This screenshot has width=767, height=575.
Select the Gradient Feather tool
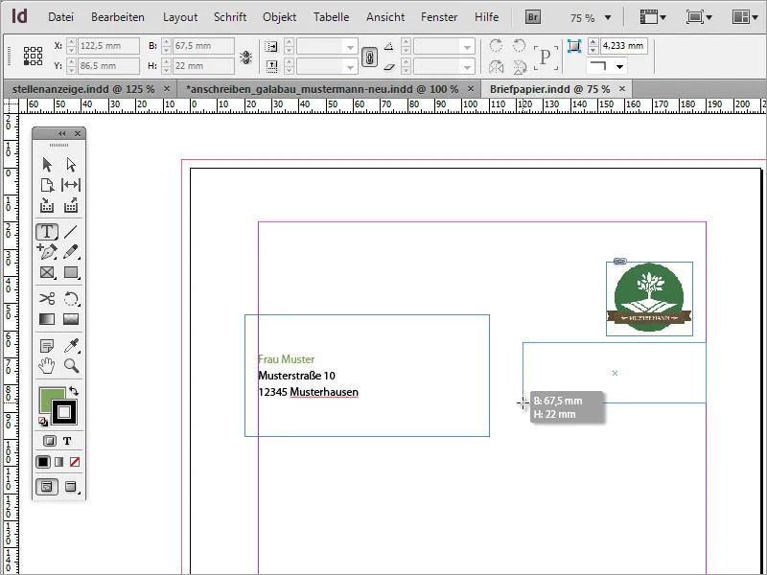click(71, 319)
